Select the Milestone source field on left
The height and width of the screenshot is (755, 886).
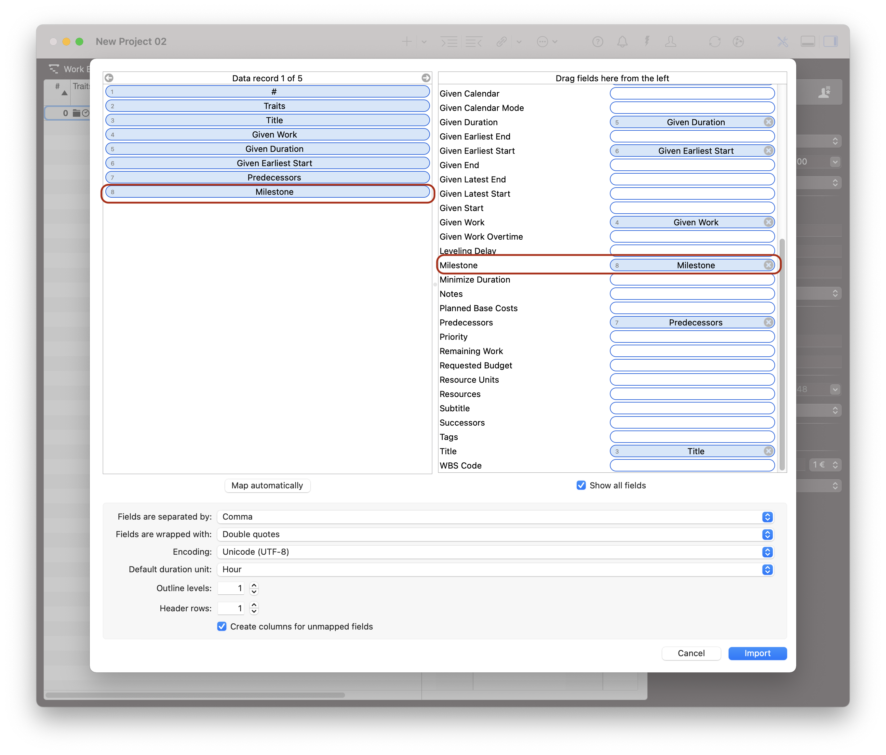[268, 192]
